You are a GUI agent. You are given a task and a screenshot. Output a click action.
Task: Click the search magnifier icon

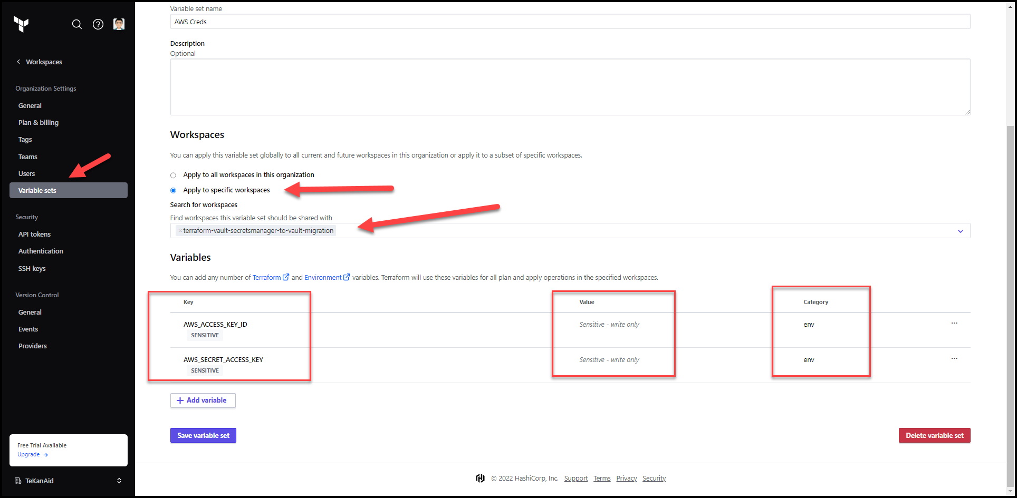point(77,24)
